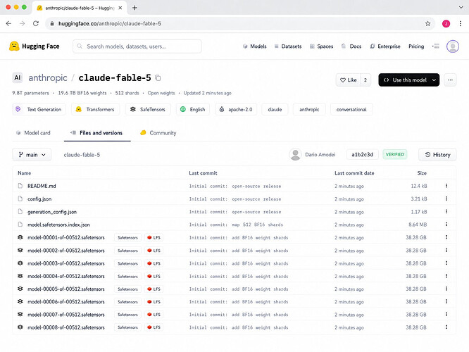Viewport: 469px width, 352px height.
Task: Bookmark this page with the star icon
Action: point(427,24)
